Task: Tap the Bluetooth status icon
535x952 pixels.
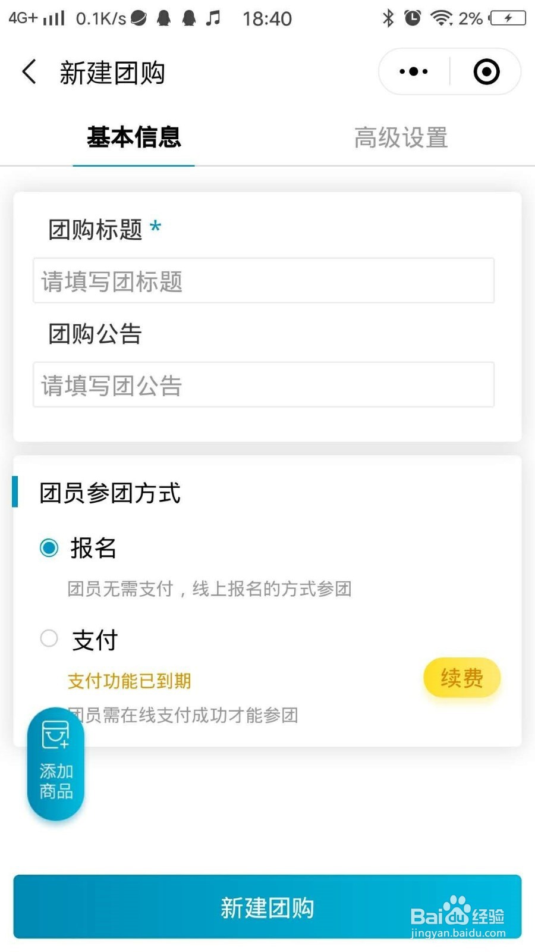Action: click(388, 18)
